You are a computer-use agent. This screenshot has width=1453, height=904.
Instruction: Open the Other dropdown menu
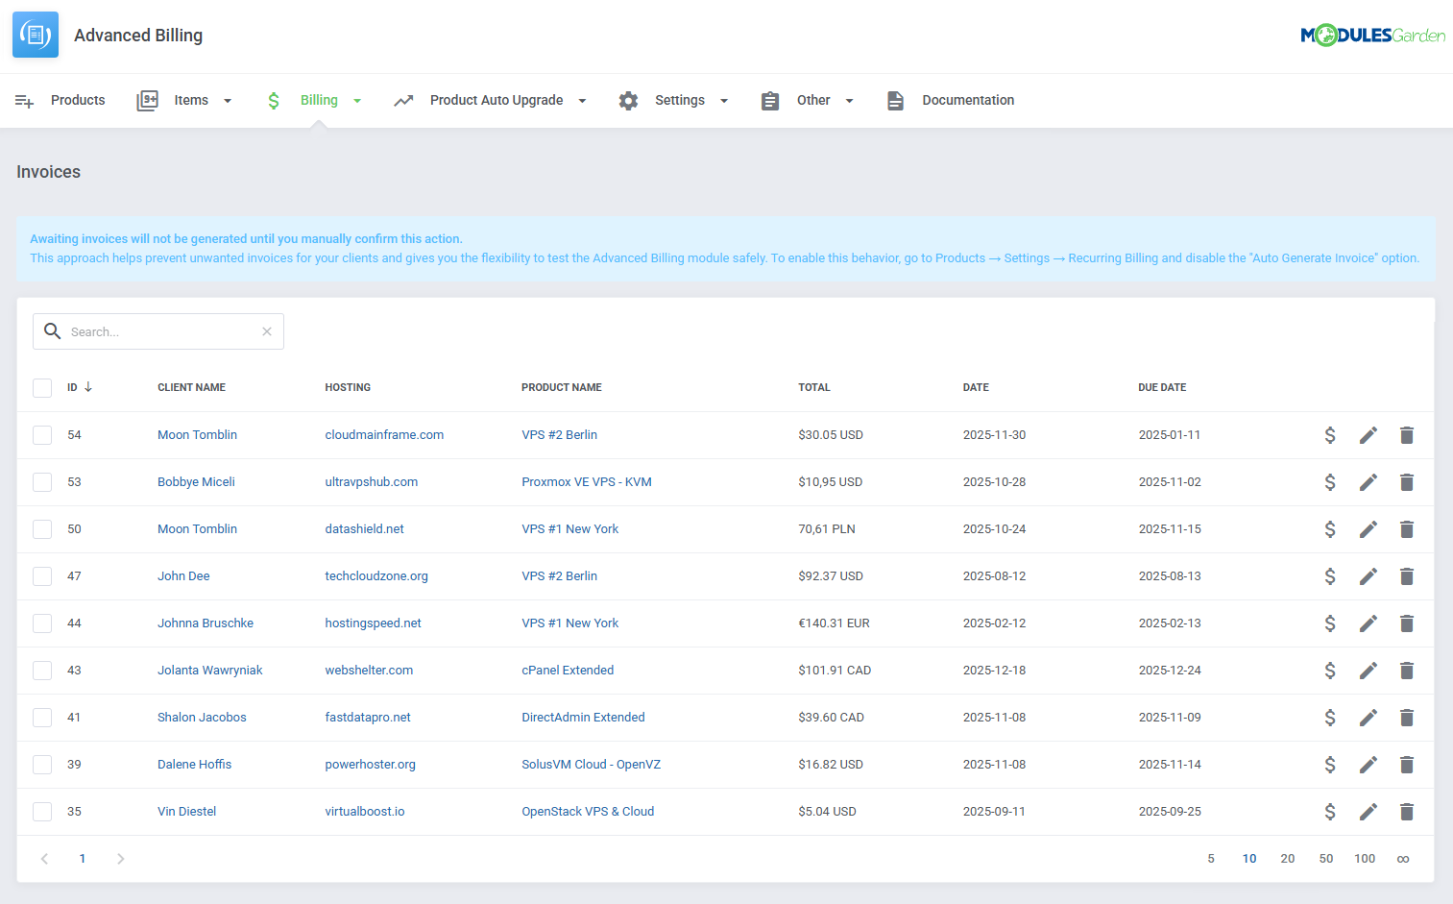[849, 100]
